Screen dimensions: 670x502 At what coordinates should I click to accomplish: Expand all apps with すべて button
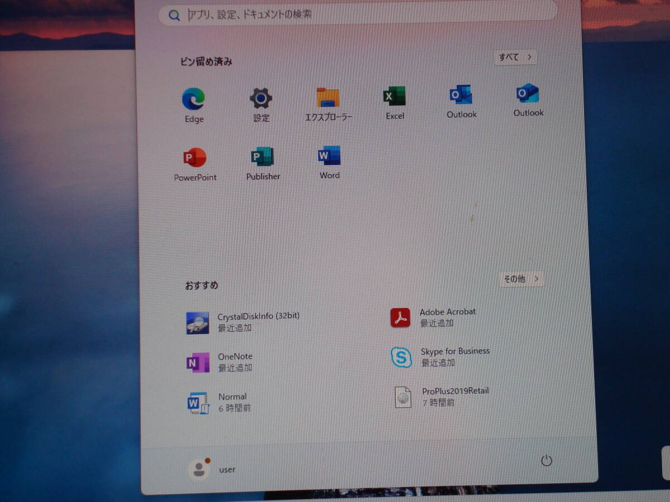click(515, 57)
